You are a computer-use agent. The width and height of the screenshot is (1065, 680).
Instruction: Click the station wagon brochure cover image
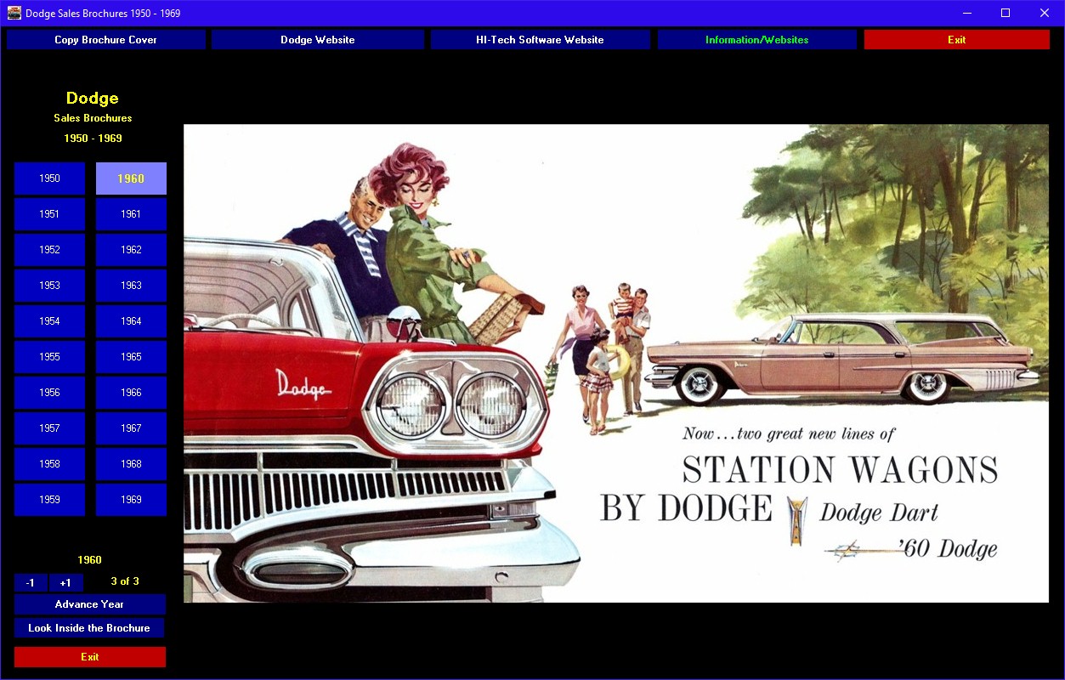pos(615,363)
